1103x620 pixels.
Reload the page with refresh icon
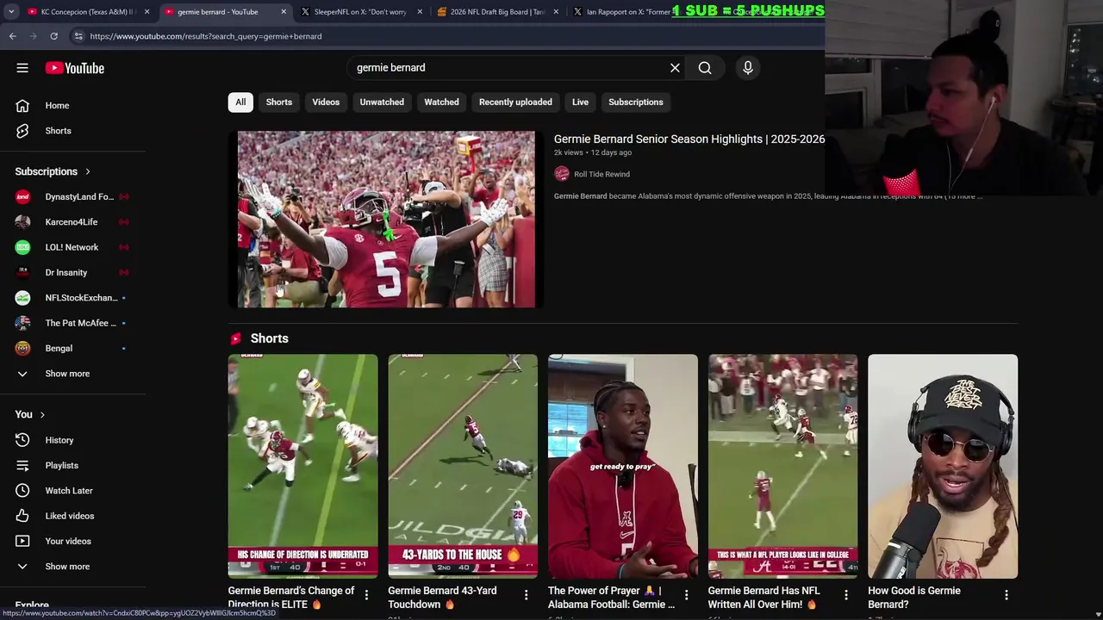click(x=53, y=36)
